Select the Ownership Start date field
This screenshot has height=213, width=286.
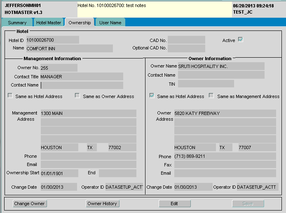coord(59,173)
